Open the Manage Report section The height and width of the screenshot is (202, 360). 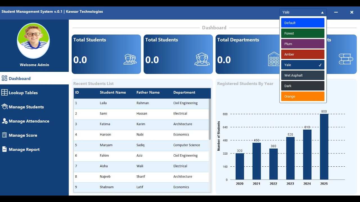tap(34, 150)
